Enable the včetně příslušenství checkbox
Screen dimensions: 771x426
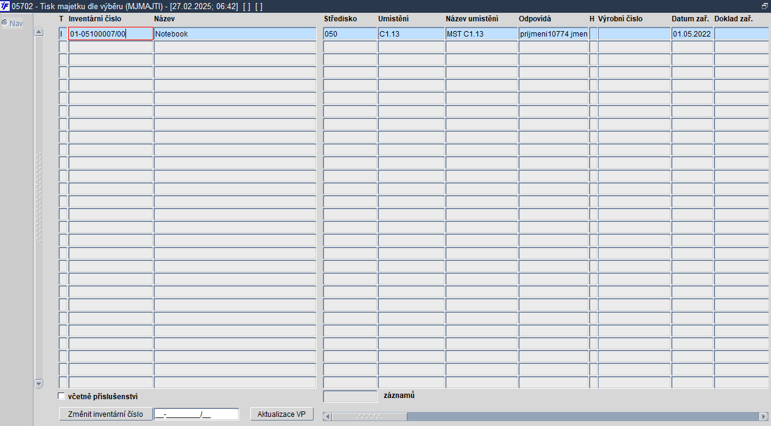tap(61, 396)
